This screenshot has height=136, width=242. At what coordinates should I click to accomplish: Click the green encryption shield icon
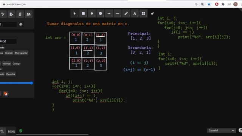click(x=21, y=131)
